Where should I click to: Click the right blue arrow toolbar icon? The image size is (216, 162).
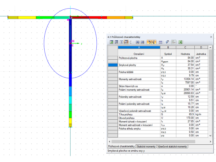(x=142, y=42)
